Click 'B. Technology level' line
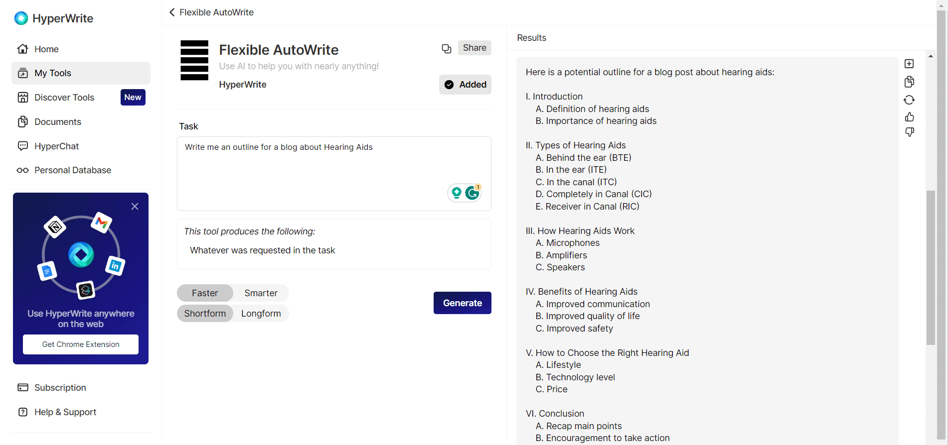The image size is (948, 445). tap(575, 377)
